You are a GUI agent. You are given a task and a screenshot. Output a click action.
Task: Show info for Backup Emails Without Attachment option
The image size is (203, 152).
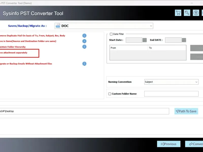pos(84,64)
